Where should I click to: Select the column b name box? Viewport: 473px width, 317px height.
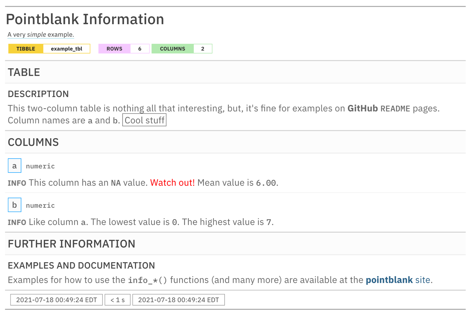click(15, 205)
